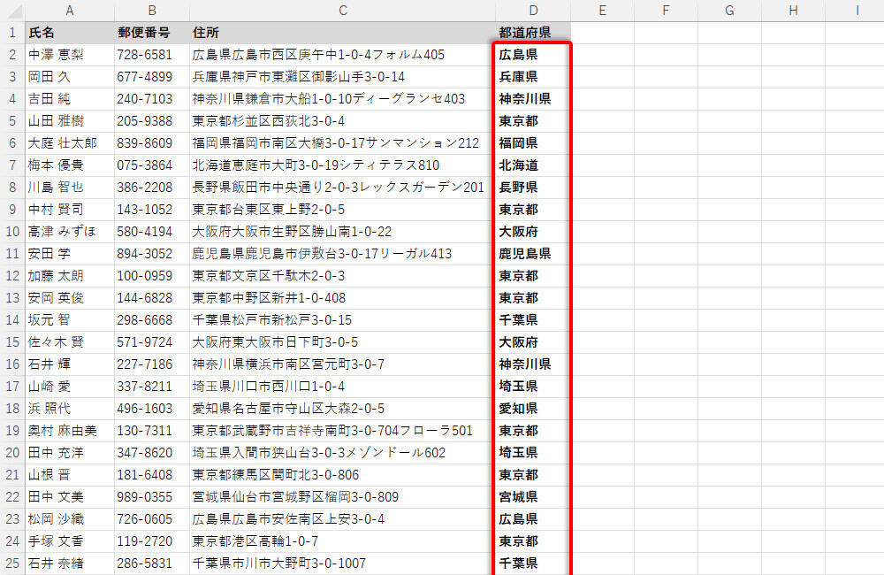
Task: Click the 氏名 header cell
Action: tap(69, 33)
